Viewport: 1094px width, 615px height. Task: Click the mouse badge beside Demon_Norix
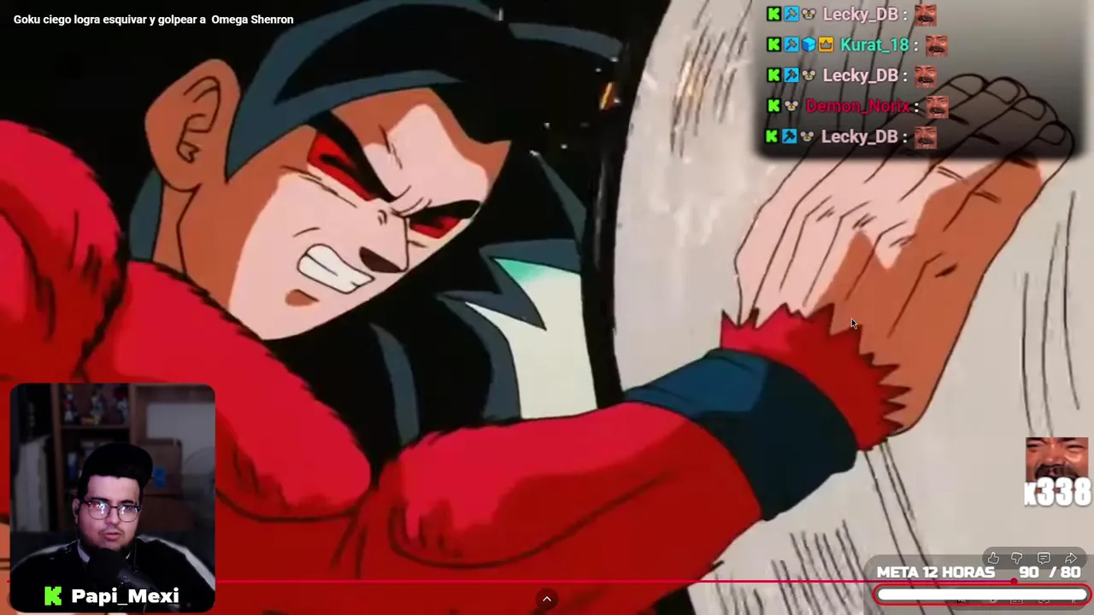(x=791, y=106)
